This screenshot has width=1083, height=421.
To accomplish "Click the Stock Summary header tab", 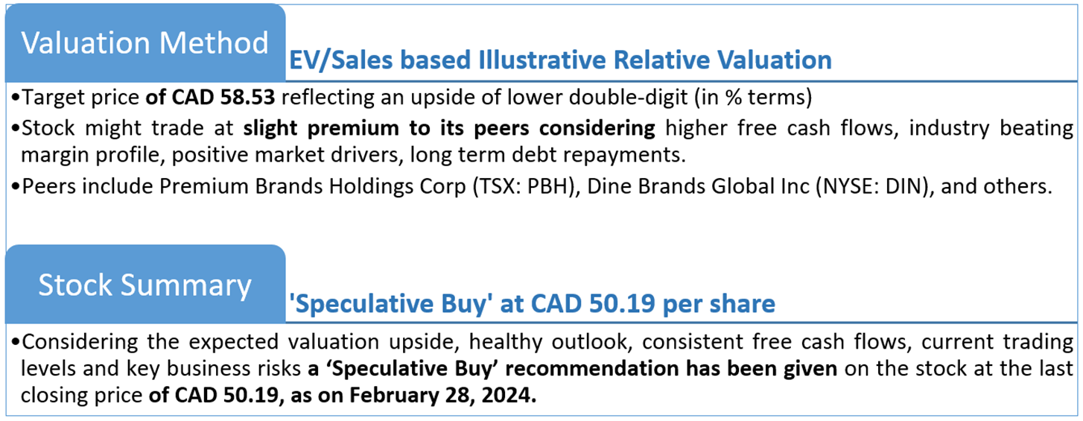I will (144, 285).
